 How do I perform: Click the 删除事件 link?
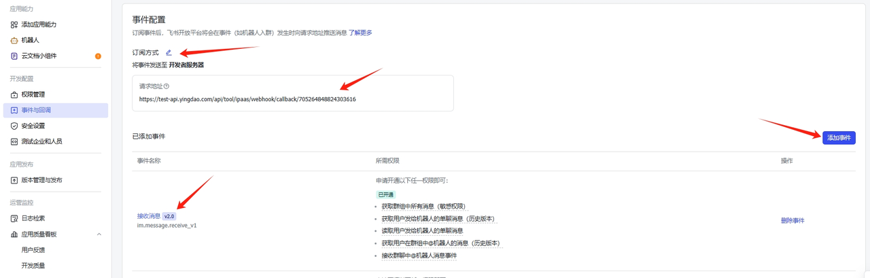(x=793, y=221)
